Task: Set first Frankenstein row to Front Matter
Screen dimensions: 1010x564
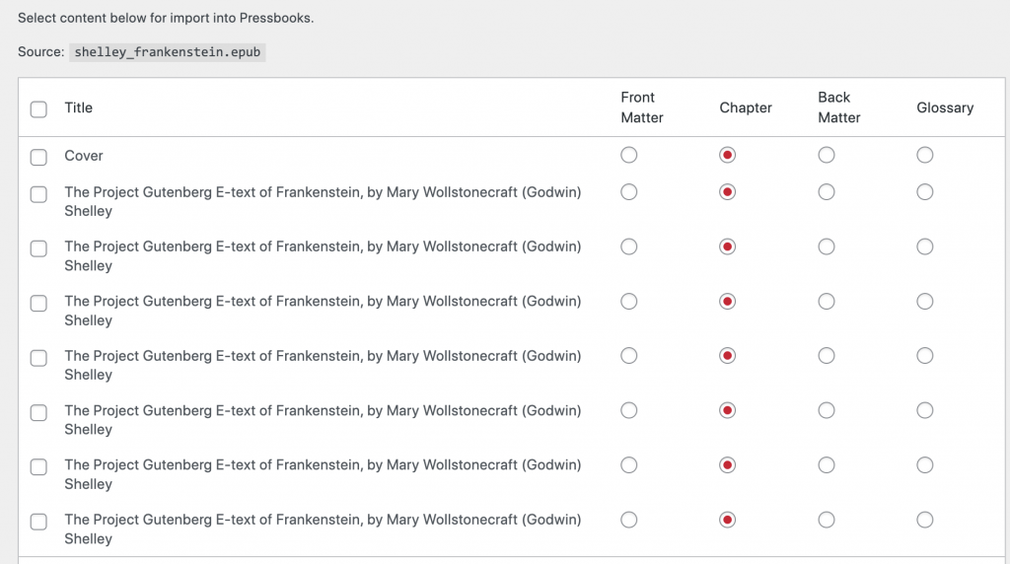Action: coord(628,192)
